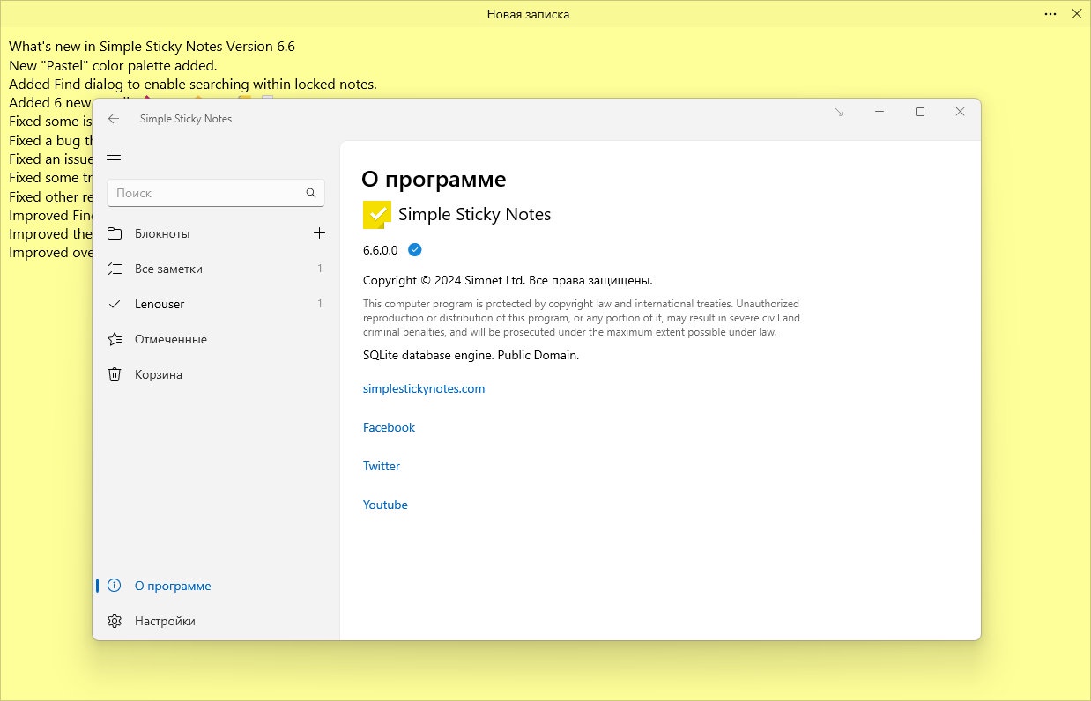Select О программе in sidebar
The width and height of the screenshot is (1091, 701).
click(173, 586)
